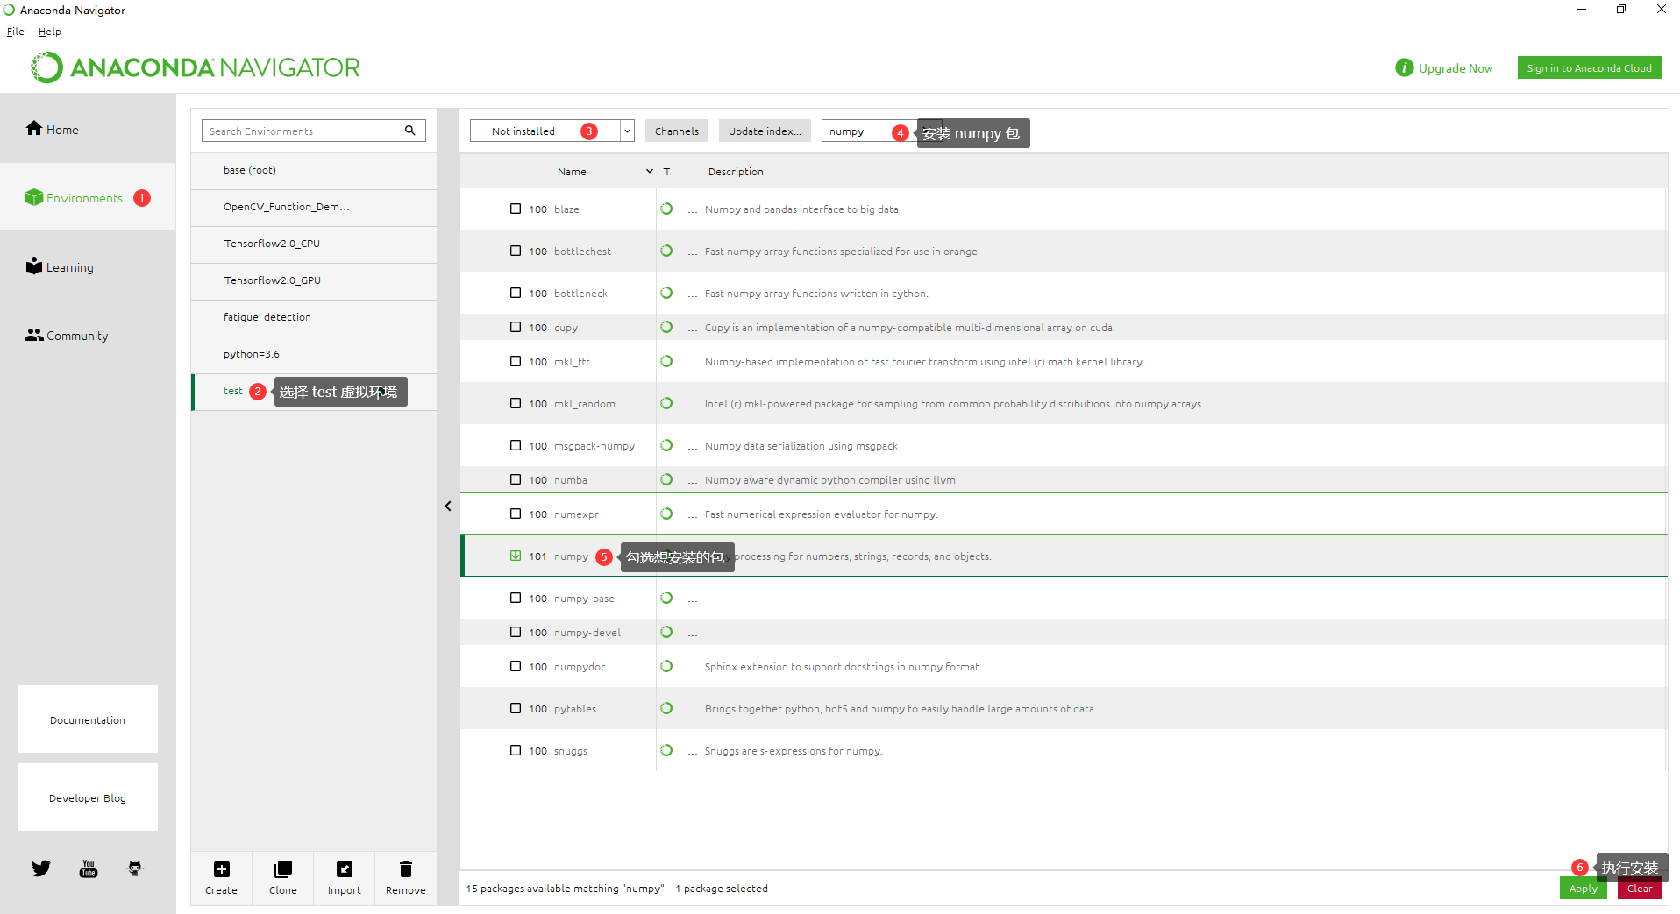Screen dimensions: 1680x914
Task: Select the OpenCV_Function_Dem... environment
Action: click(x=314, y=207)
